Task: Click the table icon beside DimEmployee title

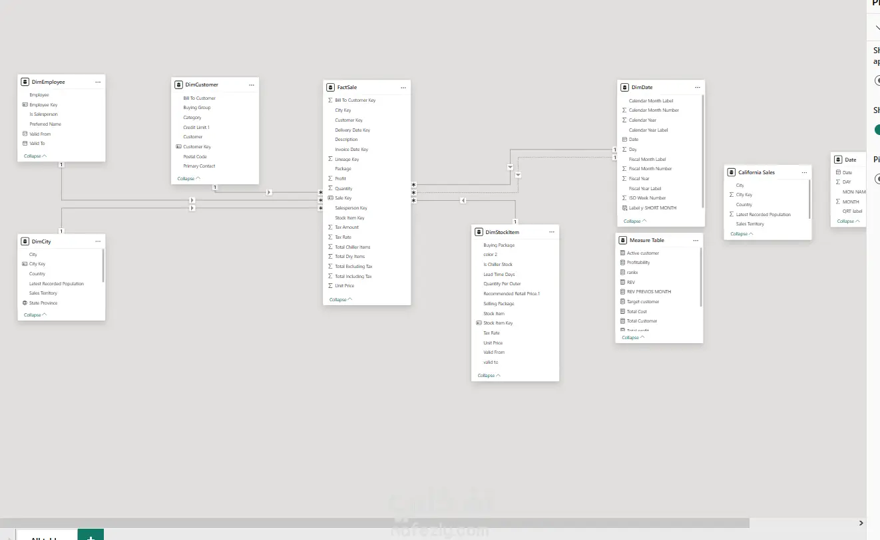Action: point(25,82)
